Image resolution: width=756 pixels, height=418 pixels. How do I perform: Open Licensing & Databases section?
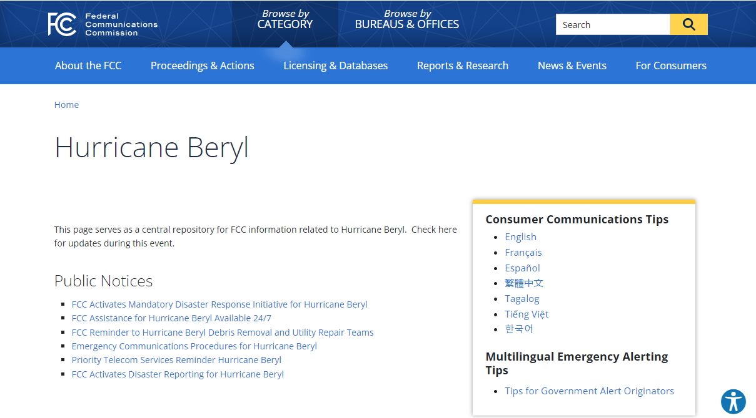click(335, 66)
